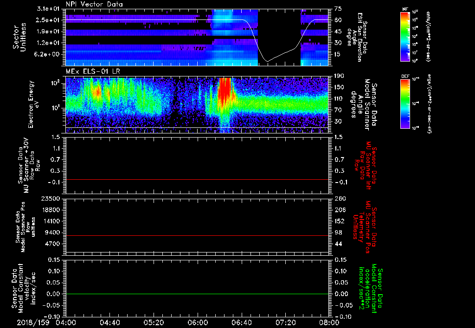Click the "260" telemetry tick label
The height and width of the screenshot is (328, 475).
pos(340,199)
